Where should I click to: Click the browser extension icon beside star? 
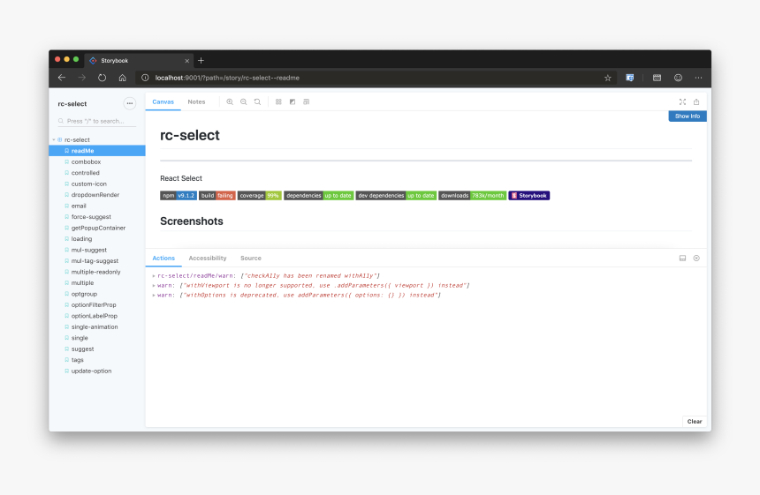(x=629, y=78)
